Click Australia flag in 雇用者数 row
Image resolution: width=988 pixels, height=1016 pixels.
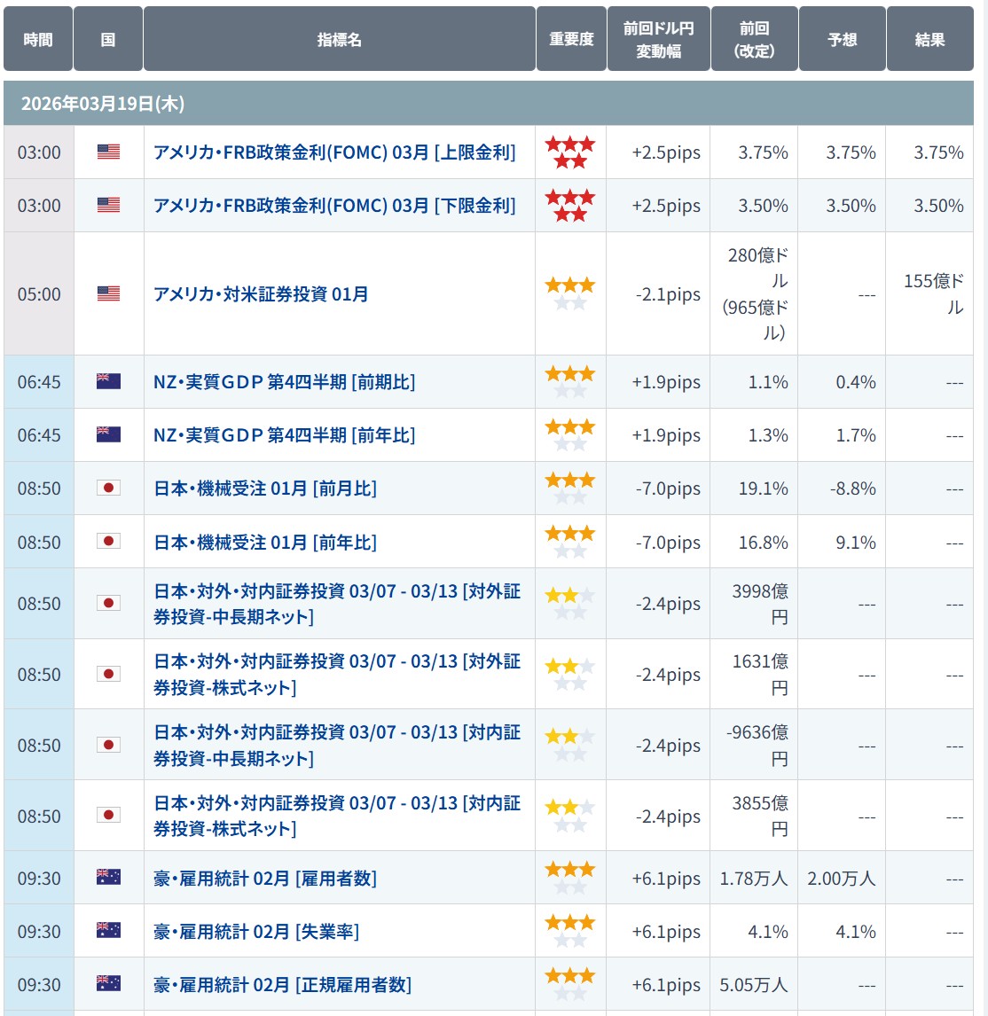coord(108,878)
